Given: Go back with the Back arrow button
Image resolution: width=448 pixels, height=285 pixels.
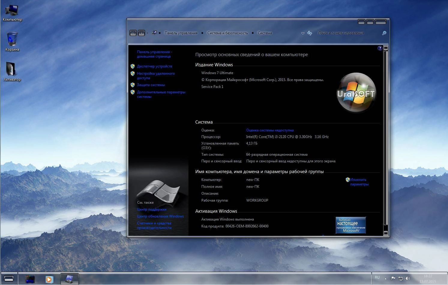Looking at the screenshot, I should point(133,33).
